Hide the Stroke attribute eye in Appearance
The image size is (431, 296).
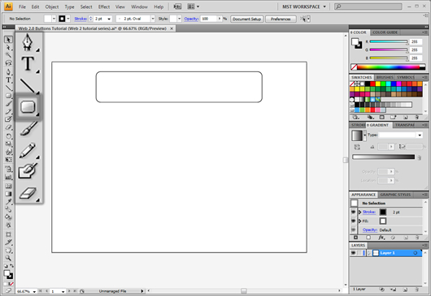[354, 212]
